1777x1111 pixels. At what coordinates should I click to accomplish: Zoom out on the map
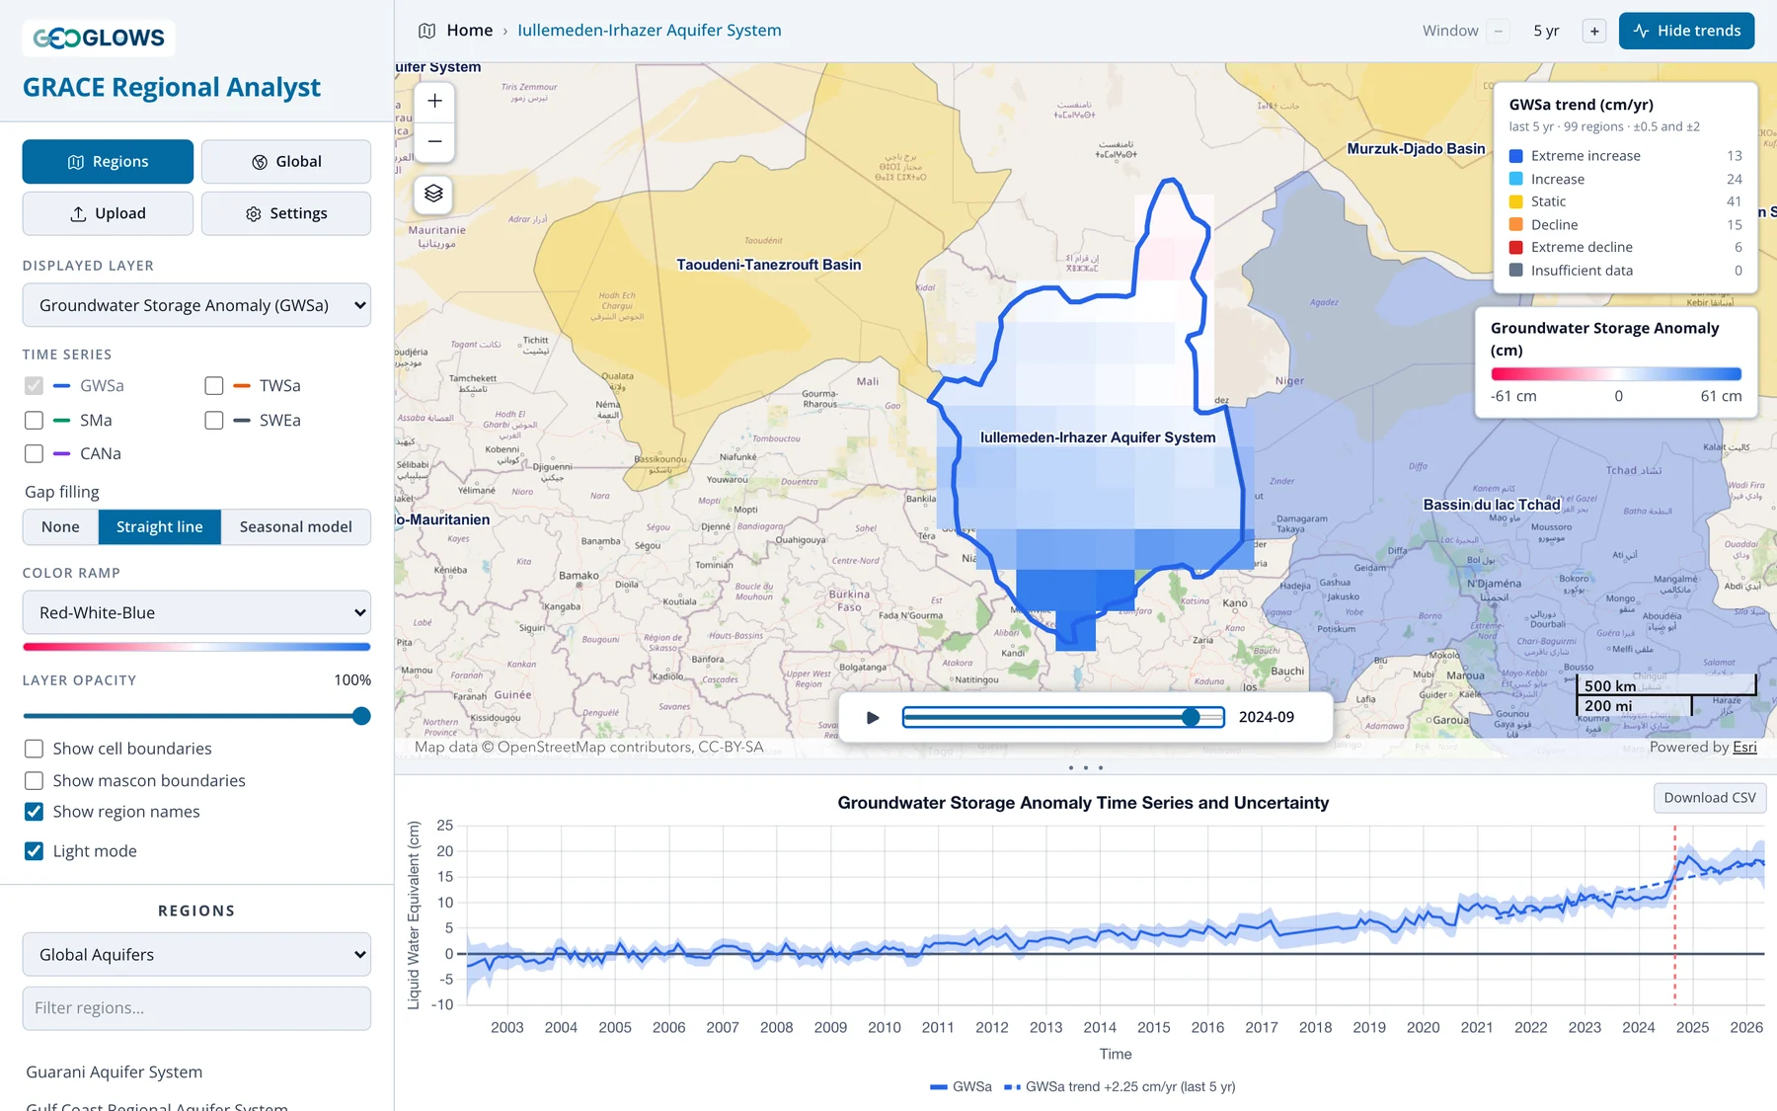434,141
